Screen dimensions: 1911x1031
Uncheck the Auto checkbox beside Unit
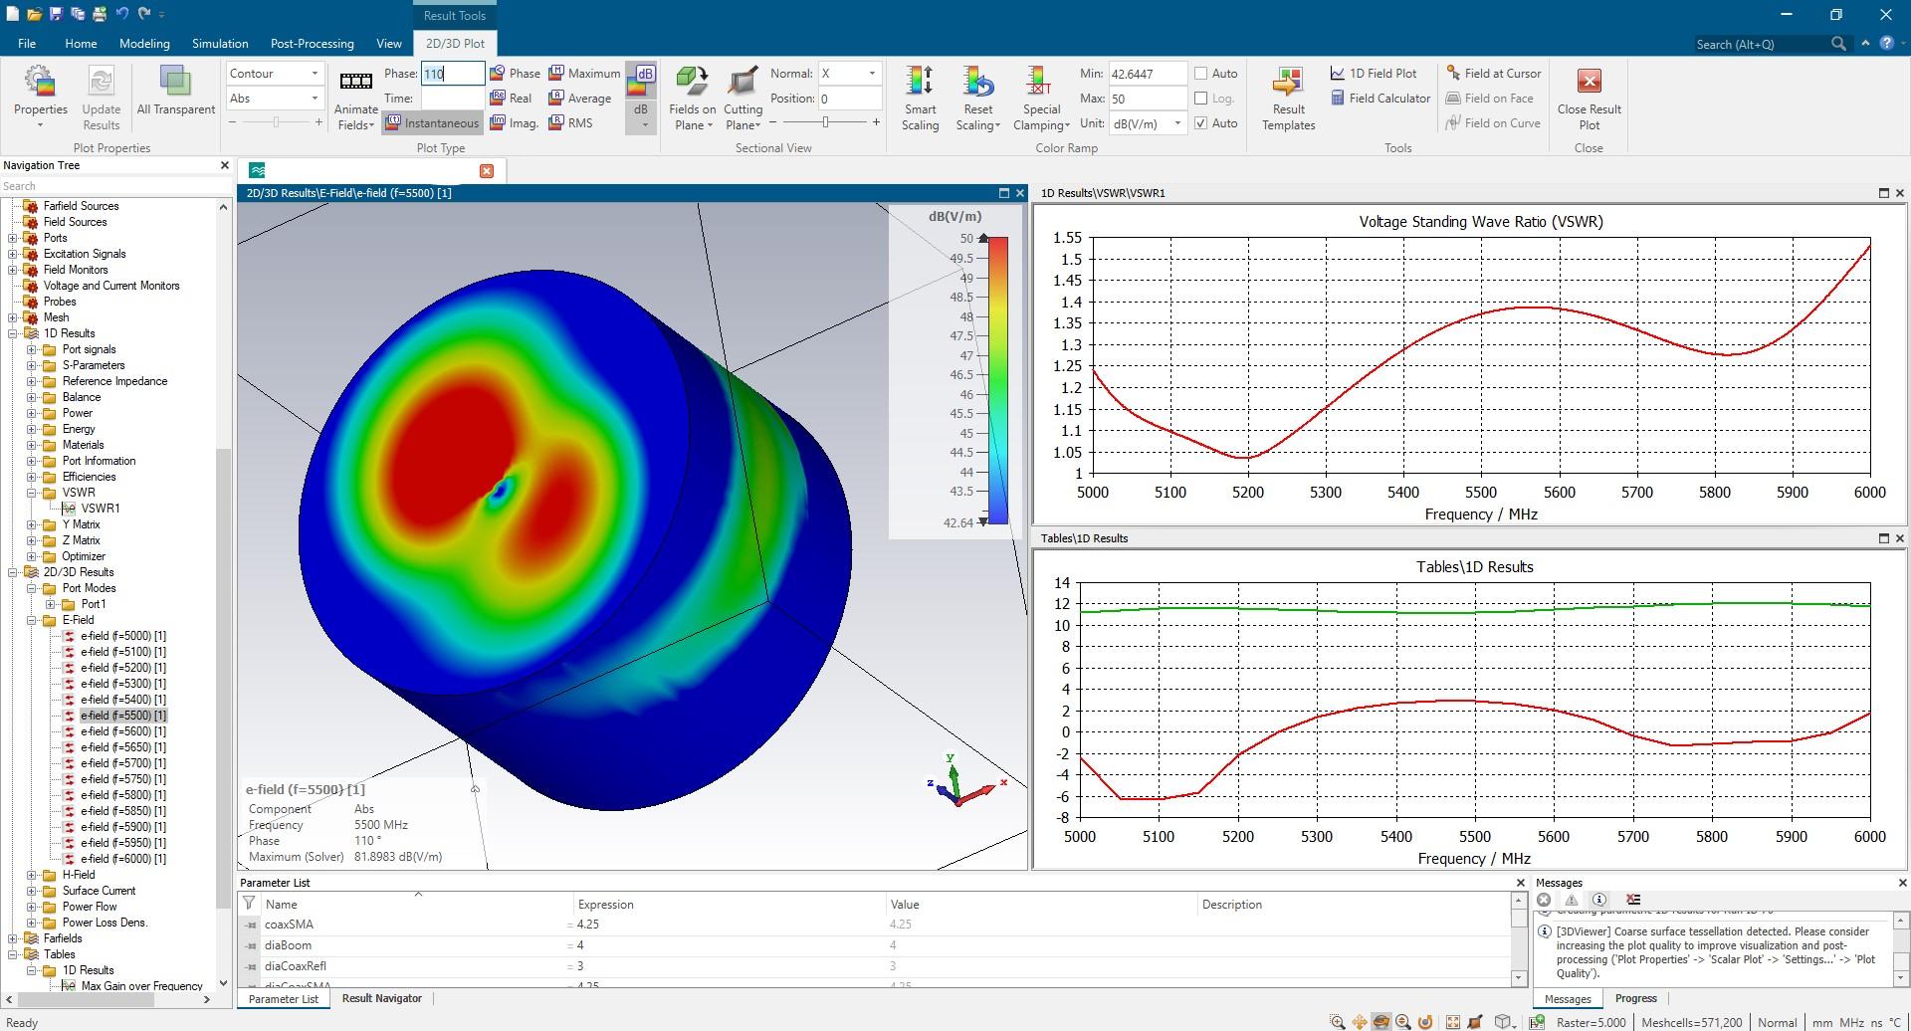pos(1201,123)
